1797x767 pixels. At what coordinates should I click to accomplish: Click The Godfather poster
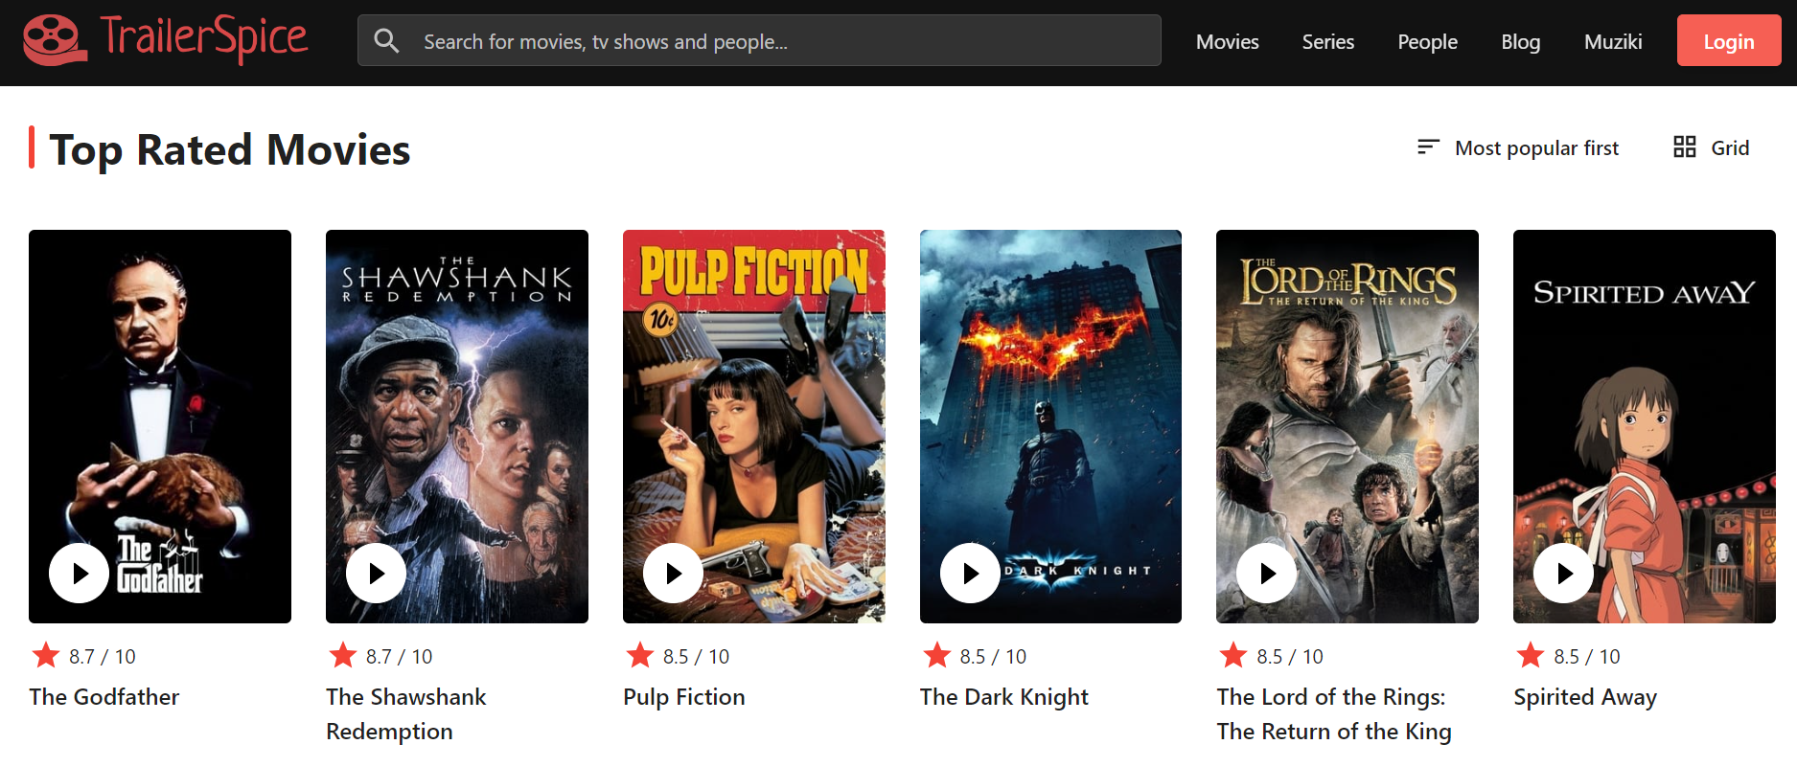point(160,426)
